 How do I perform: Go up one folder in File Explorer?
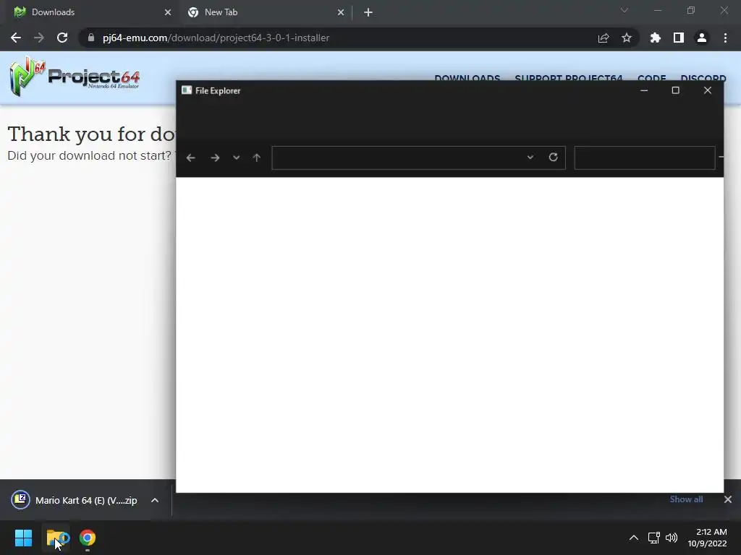coord(257,158)
